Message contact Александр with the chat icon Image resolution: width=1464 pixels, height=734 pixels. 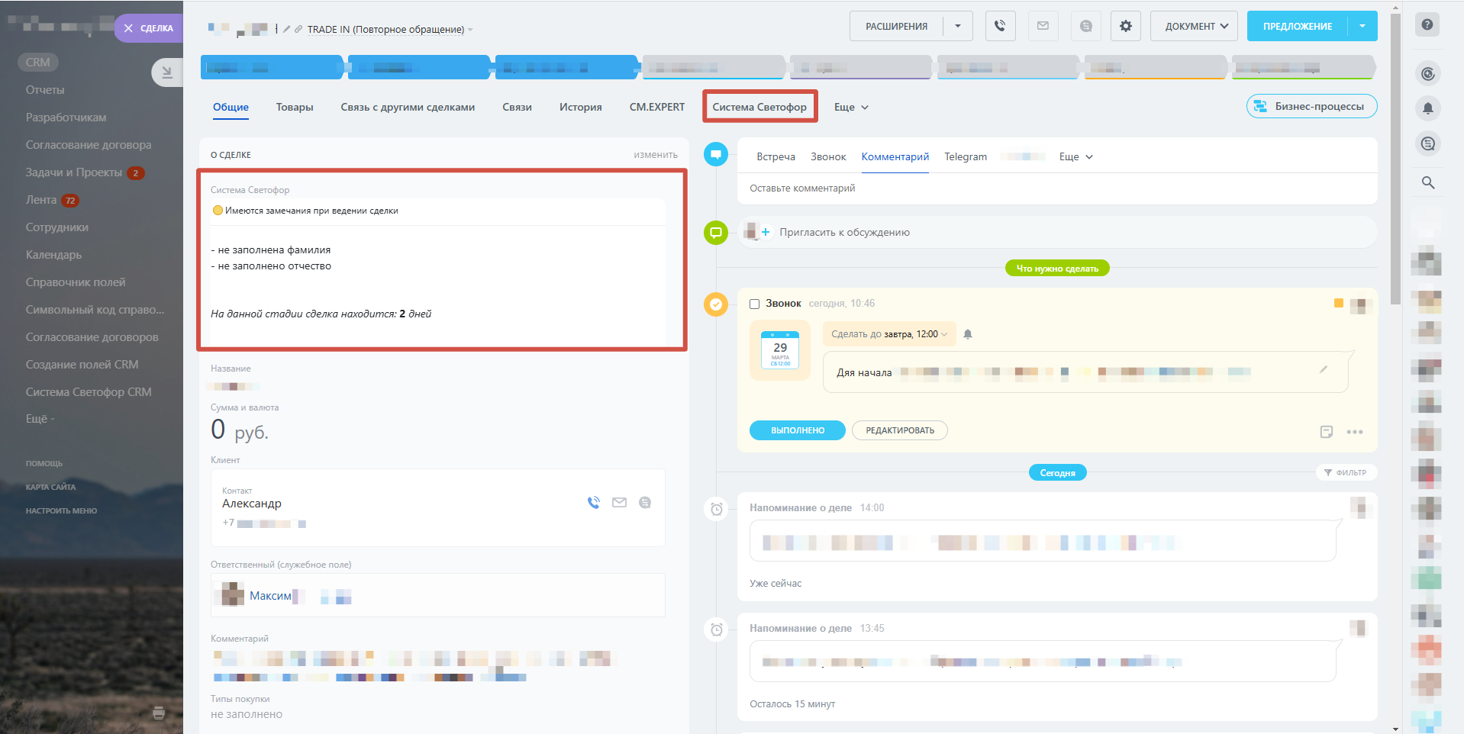[x=645, y=502]
